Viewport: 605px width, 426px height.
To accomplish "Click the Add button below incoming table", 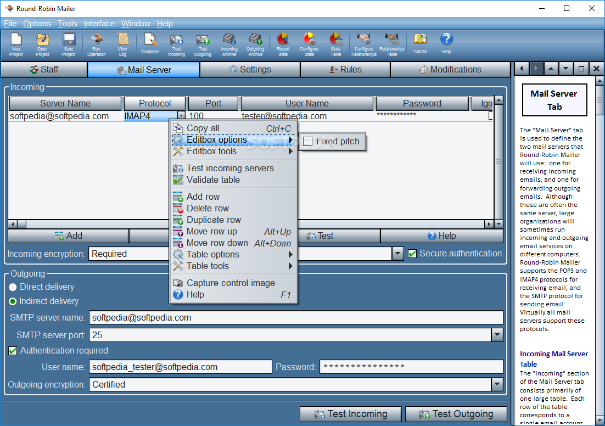I will [68, 236].
